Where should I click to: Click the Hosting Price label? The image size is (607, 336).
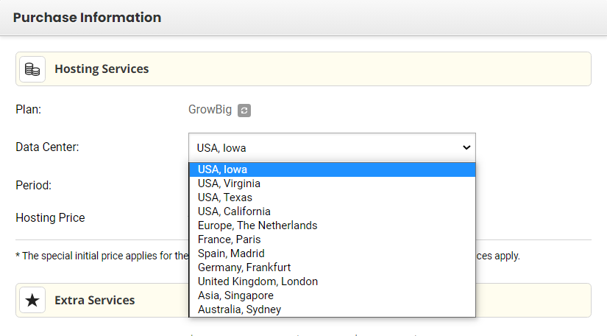(50, 218)
